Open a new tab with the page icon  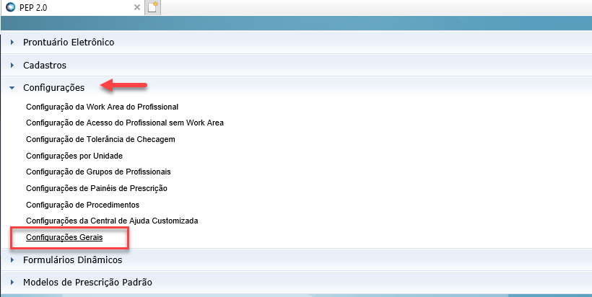pyautogui.click(x=152, y=7)
